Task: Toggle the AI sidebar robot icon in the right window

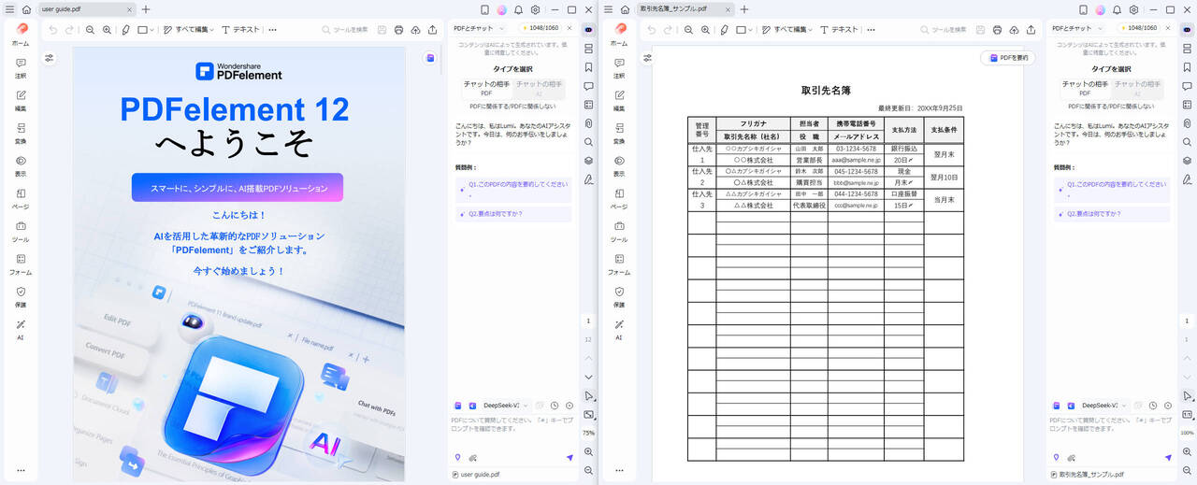Action: [x=1187, y=30]
